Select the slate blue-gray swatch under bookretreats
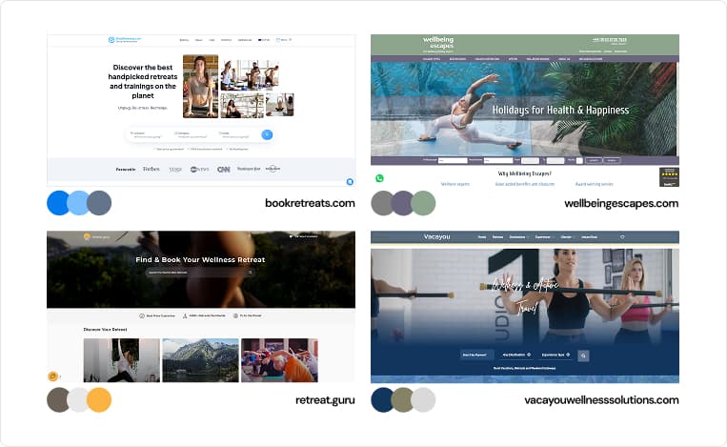Screen dimensions: 727x447 coord(99,203)
